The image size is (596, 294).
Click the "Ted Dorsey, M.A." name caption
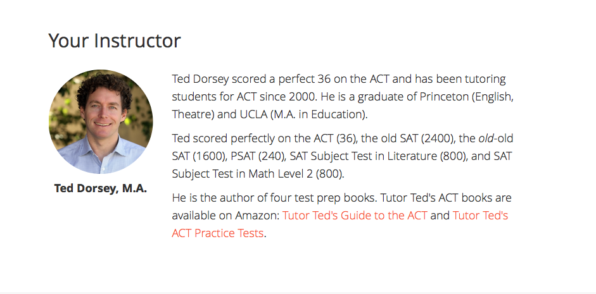click(101, 188)
